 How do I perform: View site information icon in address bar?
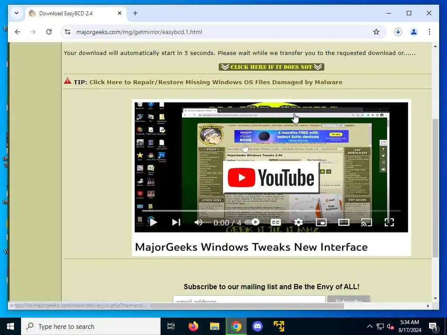click(x=68, y=32)
